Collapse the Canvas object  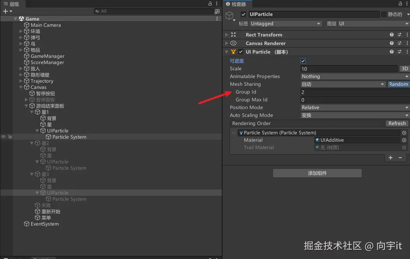21,87
